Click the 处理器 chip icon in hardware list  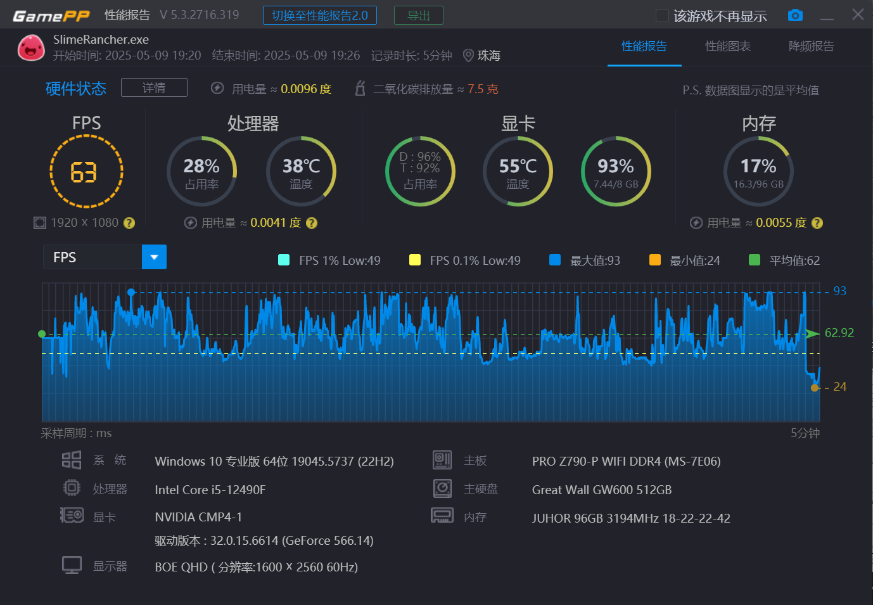(72, 488)
